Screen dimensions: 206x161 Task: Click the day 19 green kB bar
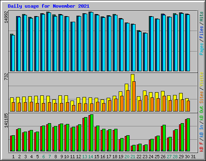coord(122,144)
